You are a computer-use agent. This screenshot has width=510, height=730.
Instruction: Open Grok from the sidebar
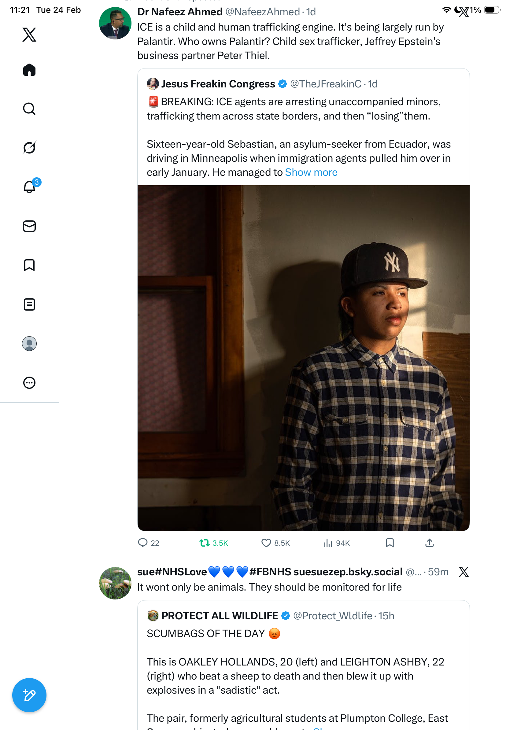[29, 148]
